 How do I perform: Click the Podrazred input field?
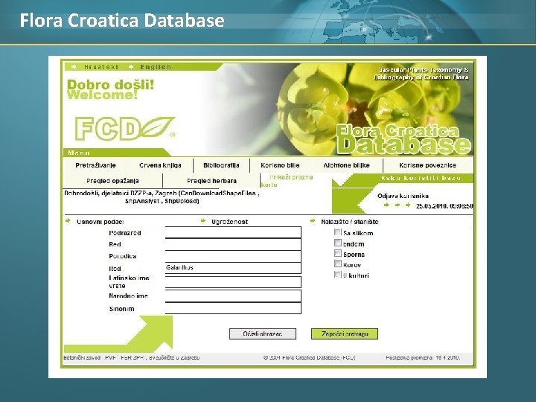coord(233,232)
